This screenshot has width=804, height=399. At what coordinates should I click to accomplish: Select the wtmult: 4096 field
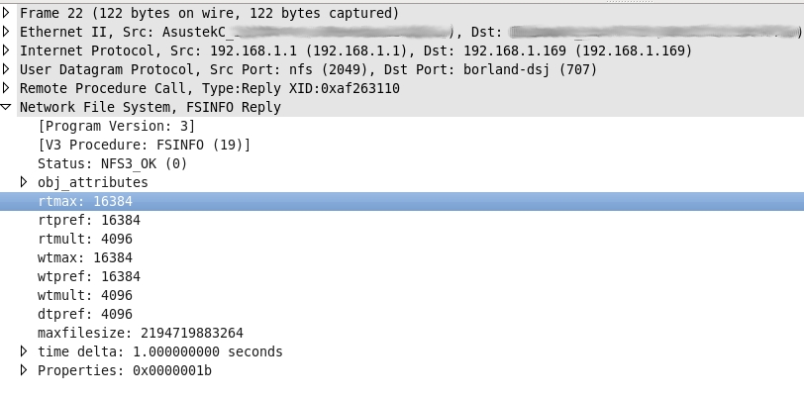pyautogui.click(x=85, y=295)
